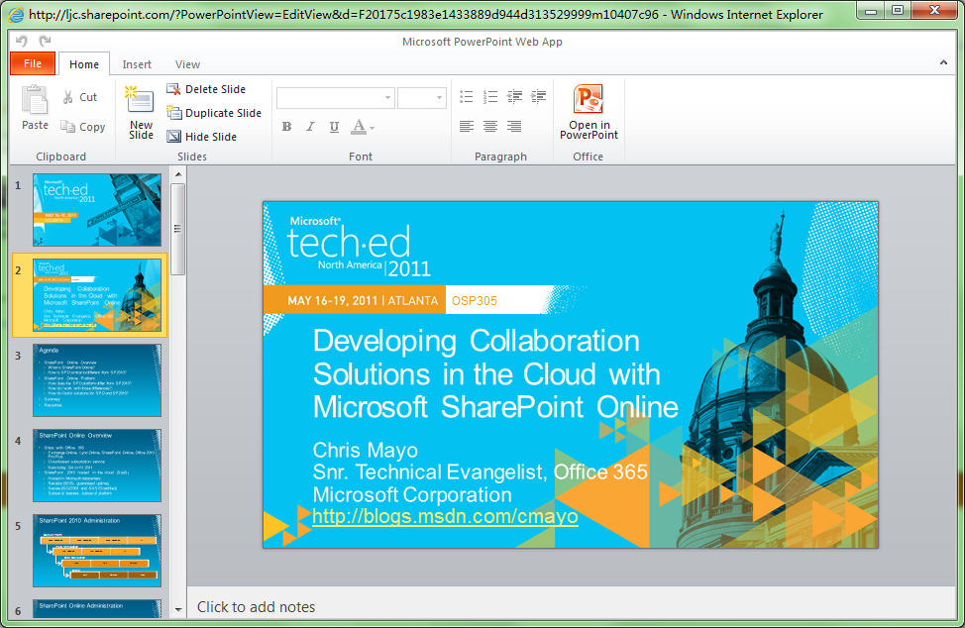Decrease the list indent level
The width and height of the screenshot is (965, 628).
pos(514,96)
